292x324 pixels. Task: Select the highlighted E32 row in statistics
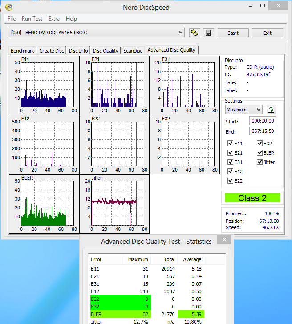[157, 307]
